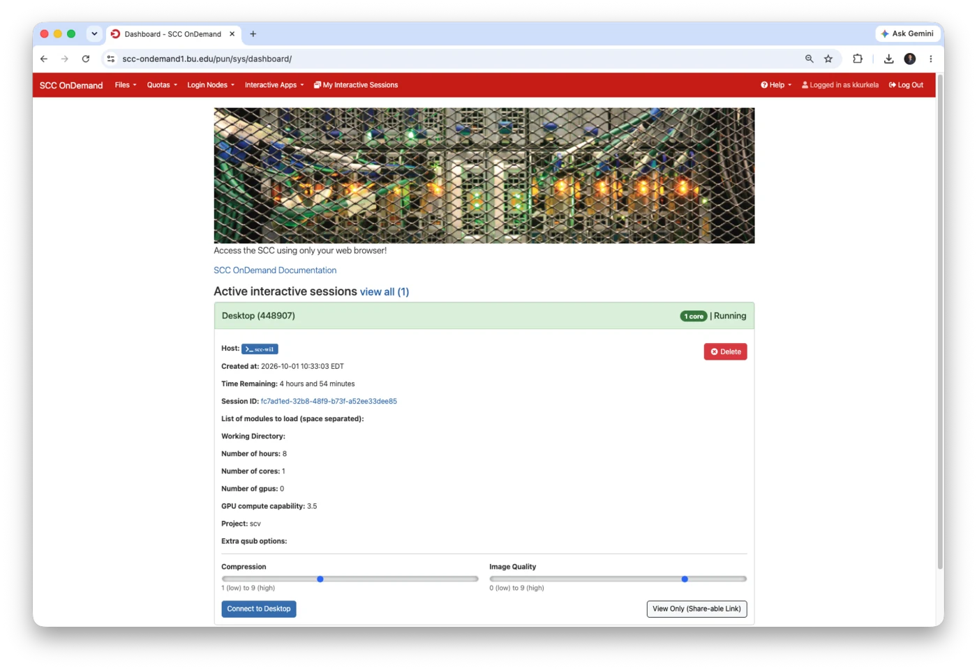
Task: Reload the dashboard page
Action: point(86,59)
